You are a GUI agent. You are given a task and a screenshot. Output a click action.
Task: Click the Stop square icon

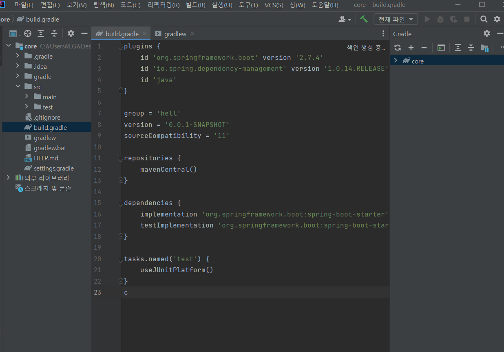click(x=467, y=19)
